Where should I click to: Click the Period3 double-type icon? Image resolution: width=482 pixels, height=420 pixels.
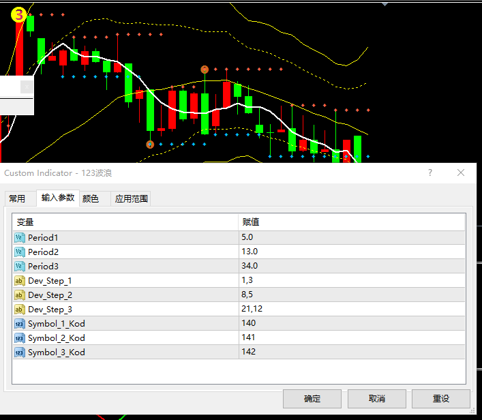point(20,267)
